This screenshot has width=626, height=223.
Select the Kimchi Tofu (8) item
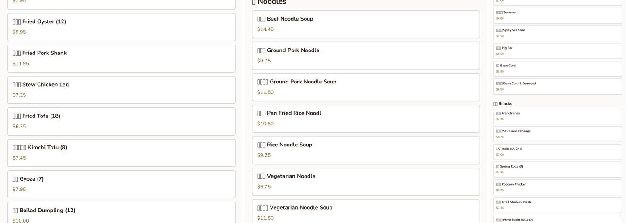(121, 153)
